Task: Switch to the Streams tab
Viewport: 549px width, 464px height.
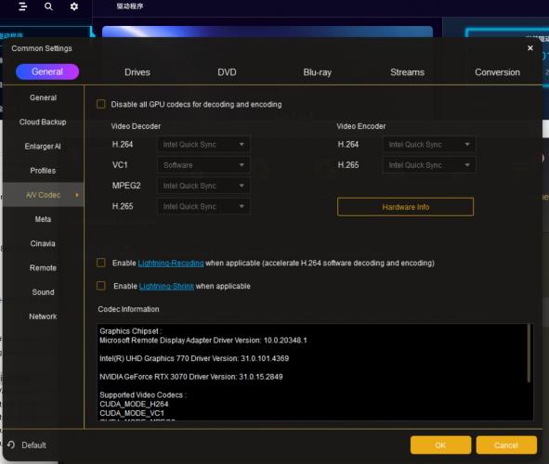Action: coord(407,72)
